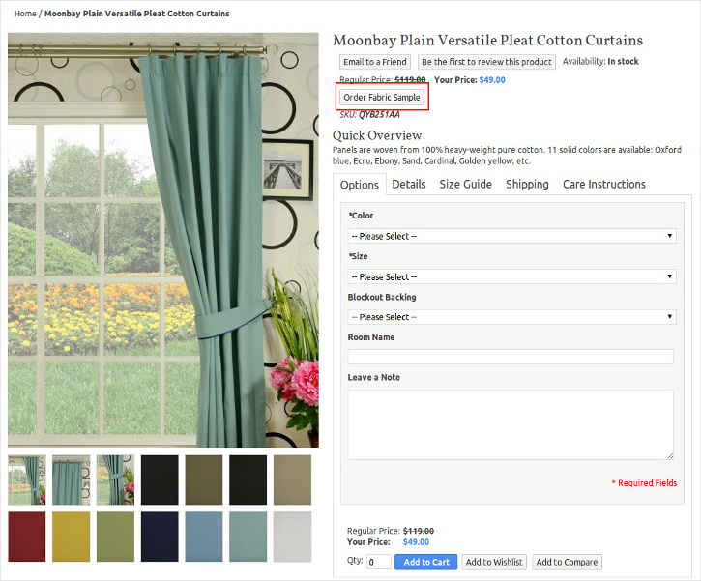Choose the golden yellow fabric swatch
This screenshot has height=581, width=701.
point(72,537)
